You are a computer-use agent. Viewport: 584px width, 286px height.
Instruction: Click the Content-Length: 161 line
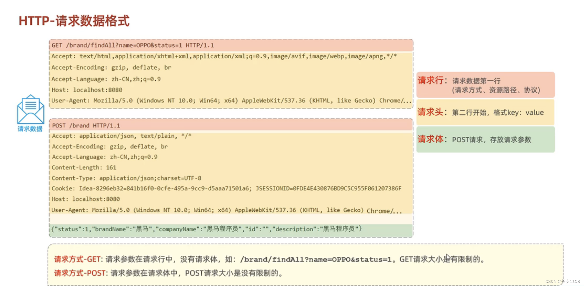(x=84, y=167)
